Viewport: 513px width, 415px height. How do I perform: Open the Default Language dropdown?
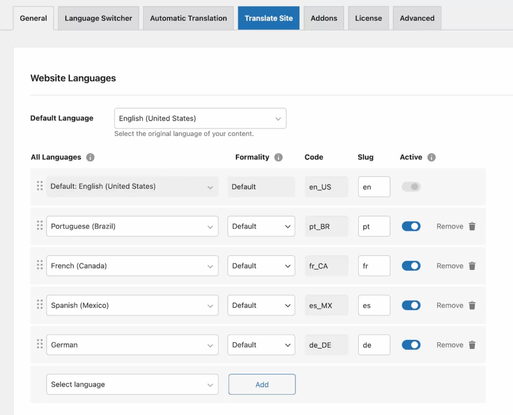(200, 118)
